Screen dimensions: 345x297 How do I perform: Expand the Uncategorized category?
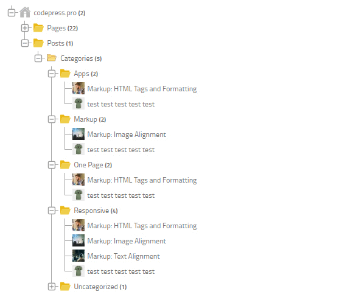(x=52, y=287)
